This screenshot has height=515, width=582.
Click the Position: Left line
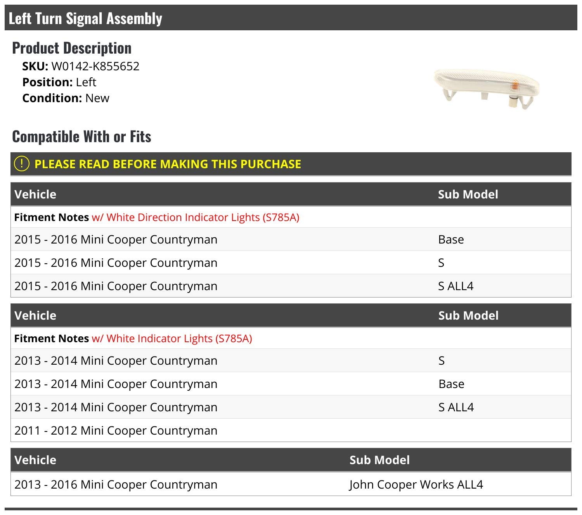[x=59, y=82]
